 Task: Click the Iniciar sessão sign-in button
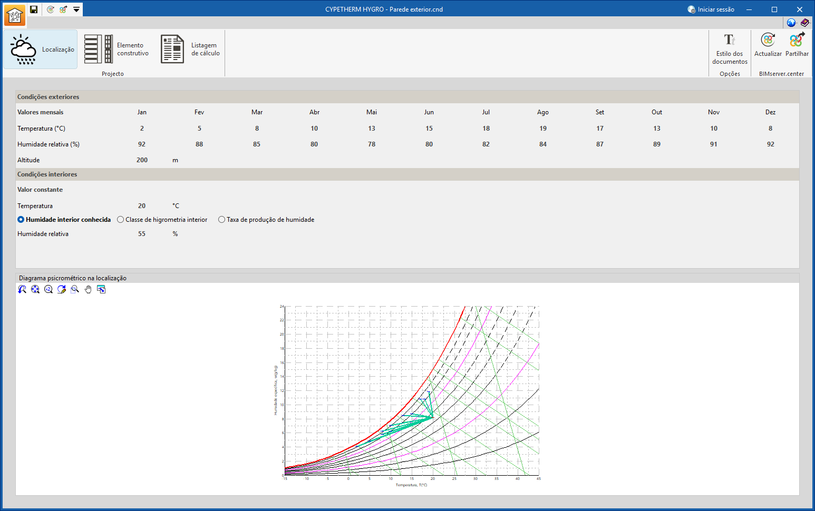pos(711,9)
